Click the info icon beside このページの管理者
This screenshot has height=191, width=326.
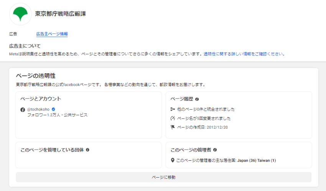(x=215, y=150)
